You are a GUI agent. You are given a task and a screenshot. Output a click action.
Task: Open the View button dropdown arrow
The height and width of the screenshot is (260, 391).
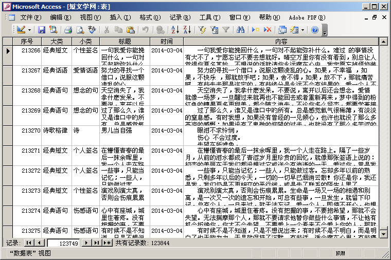[x=29, y=30]
